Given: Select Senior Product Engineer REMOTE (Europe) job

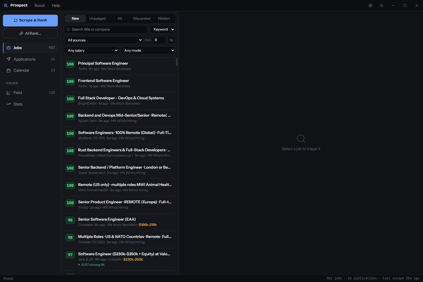Looking at the screenshot, I should pyautogui.click(x=118, y=205).
